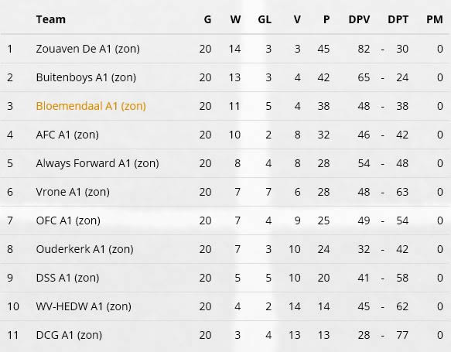Sort by the W column header

(x=235, y=19)
